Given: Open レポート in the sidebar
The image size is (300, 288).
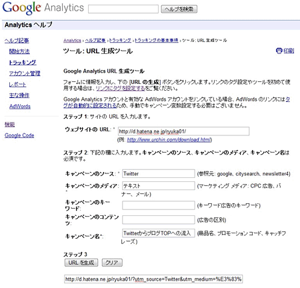Looking at the screenshot, I should 17,85.
